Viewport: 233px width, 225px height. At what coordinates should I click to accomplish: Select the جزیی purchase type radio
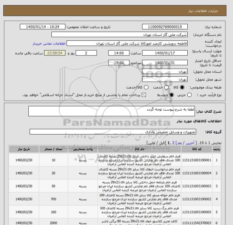click(x=189, y=95)
